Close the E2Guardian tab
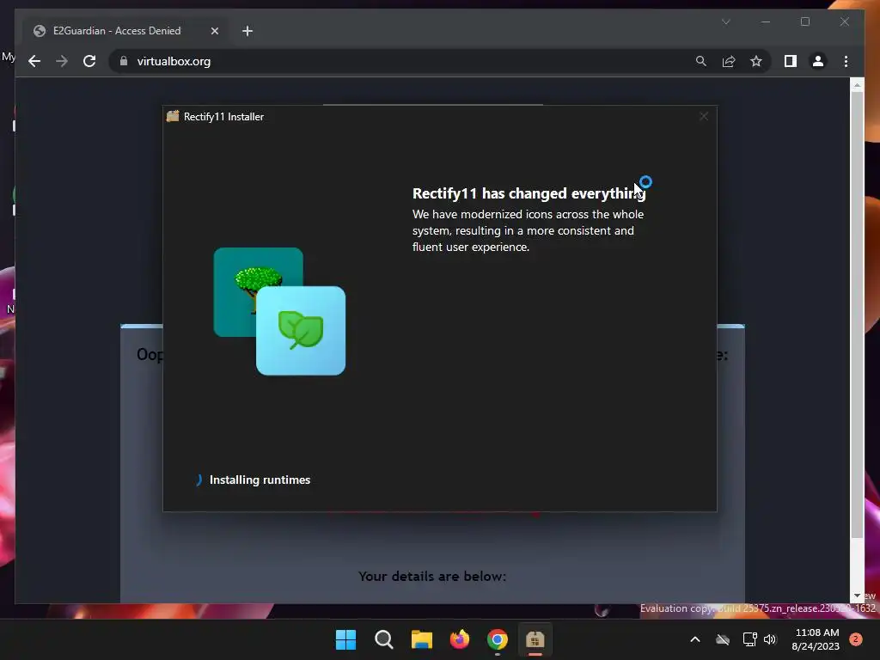Viewport: 880px width, 660px height. (x=214, y=31)
